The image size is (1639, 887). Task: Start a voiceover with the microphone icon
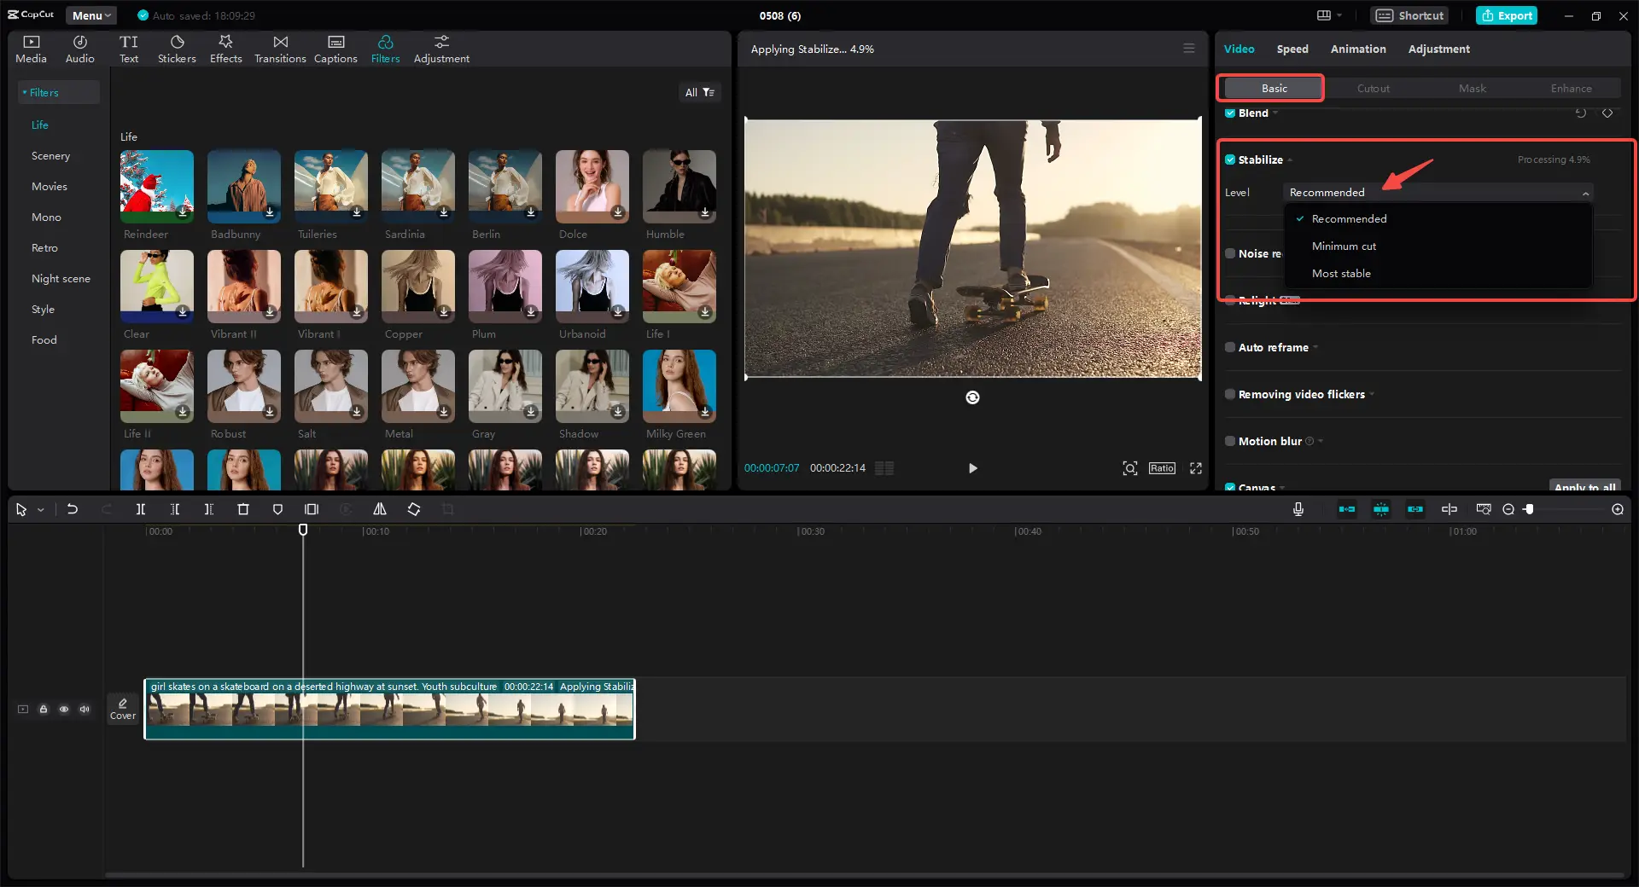pyautogui.click(x=1298, y=509)
